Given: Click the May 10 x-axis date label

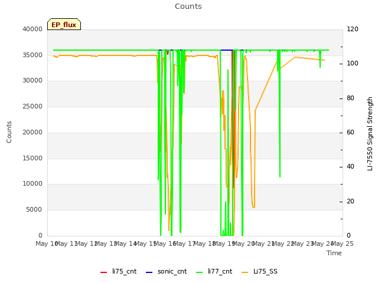Looking at the screenshot, I should click(46, 243).
